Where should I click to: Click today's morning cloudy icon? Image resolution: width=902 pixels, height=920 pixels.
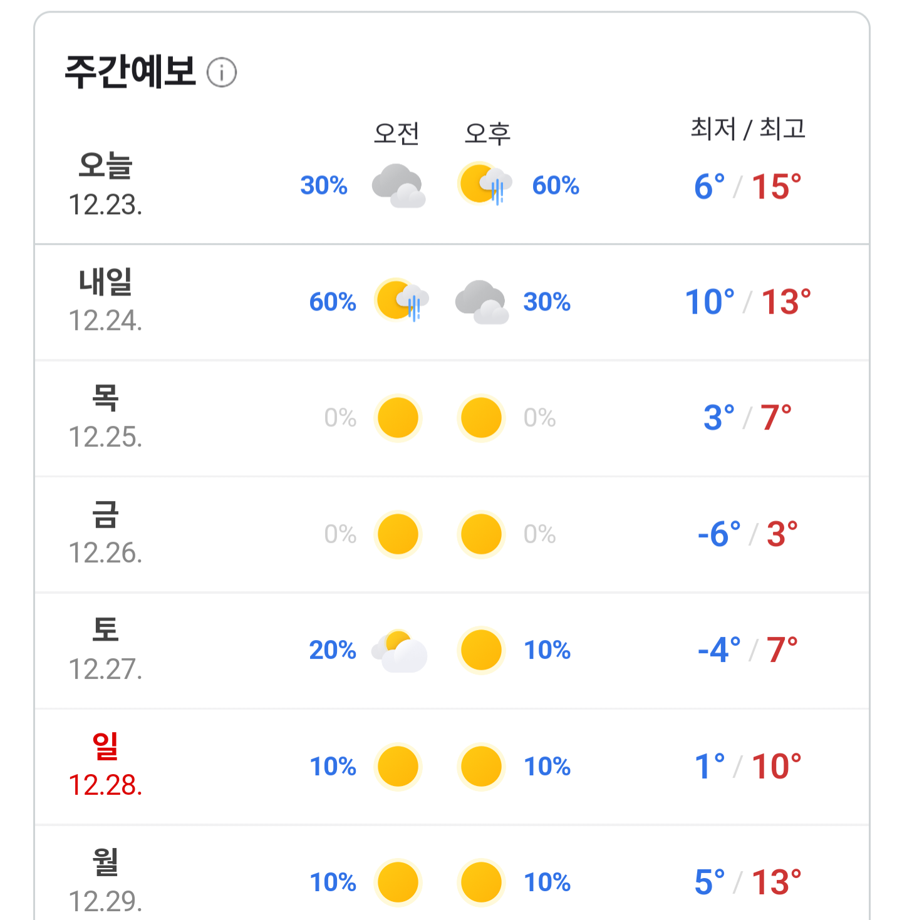(398, 185)
